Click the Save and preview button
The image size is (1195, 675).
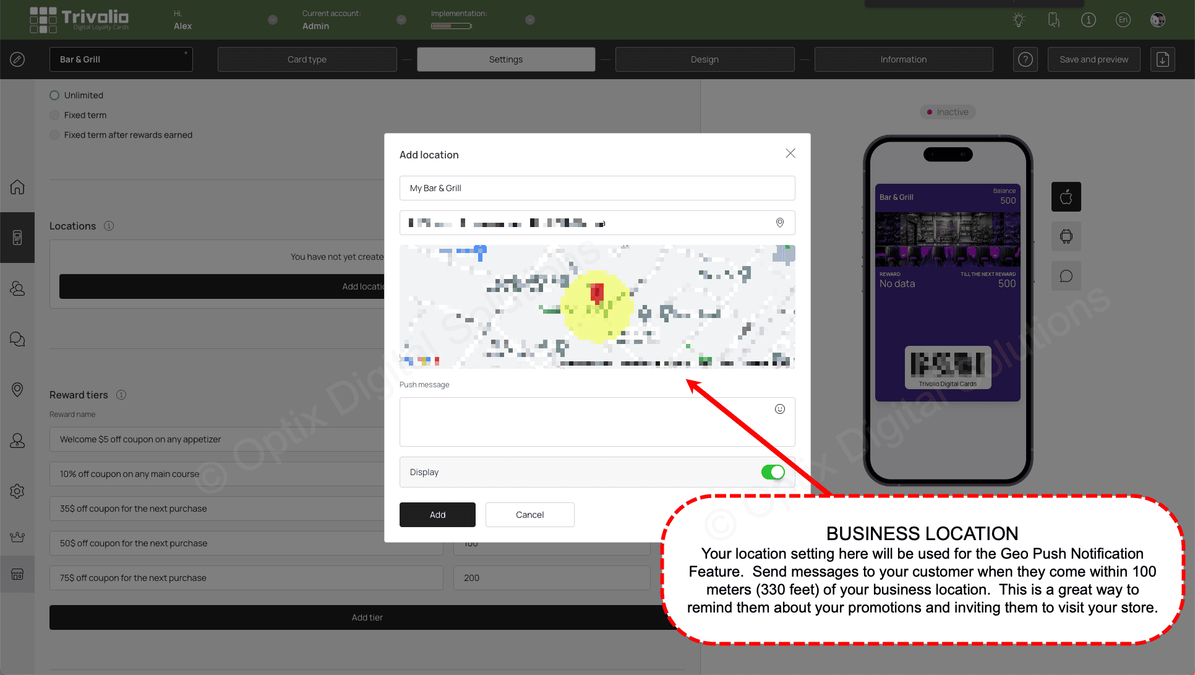[x=1093, y=59]
